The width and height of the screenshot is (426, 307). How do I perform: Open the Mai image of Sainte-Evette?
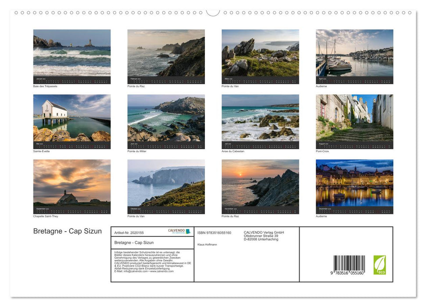coord(72,121)
